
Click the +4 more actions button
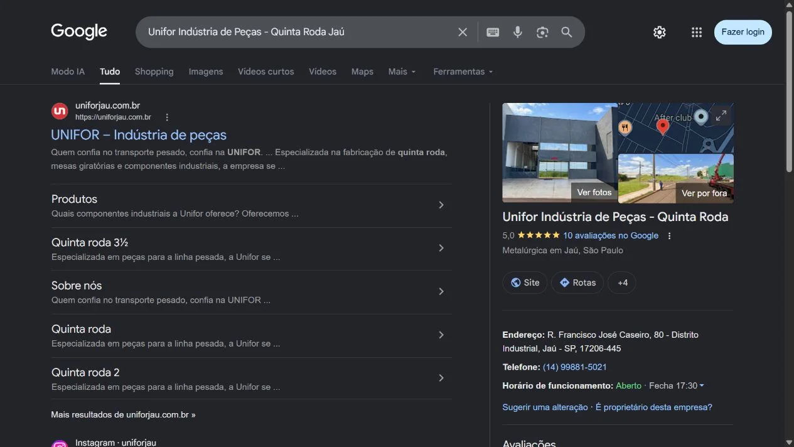622,283
